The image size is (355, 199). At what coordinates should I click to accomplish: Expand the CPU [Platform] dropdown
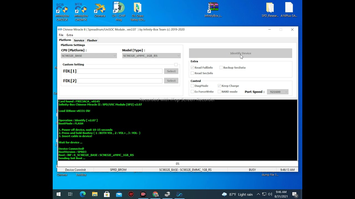coord(89,56)
